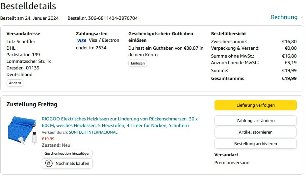Click the Einlösen gift card button
Image resolution: width=306 pixels, height=178 pixels.
click(138, 63)
